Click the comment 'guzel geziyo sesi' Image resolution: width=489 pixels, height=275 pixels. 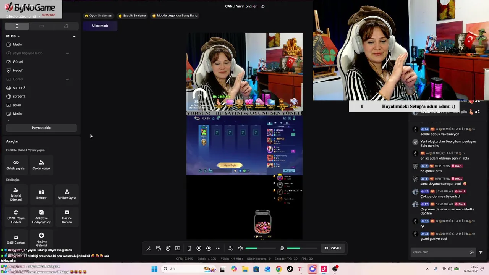click(x=434, y=239)
